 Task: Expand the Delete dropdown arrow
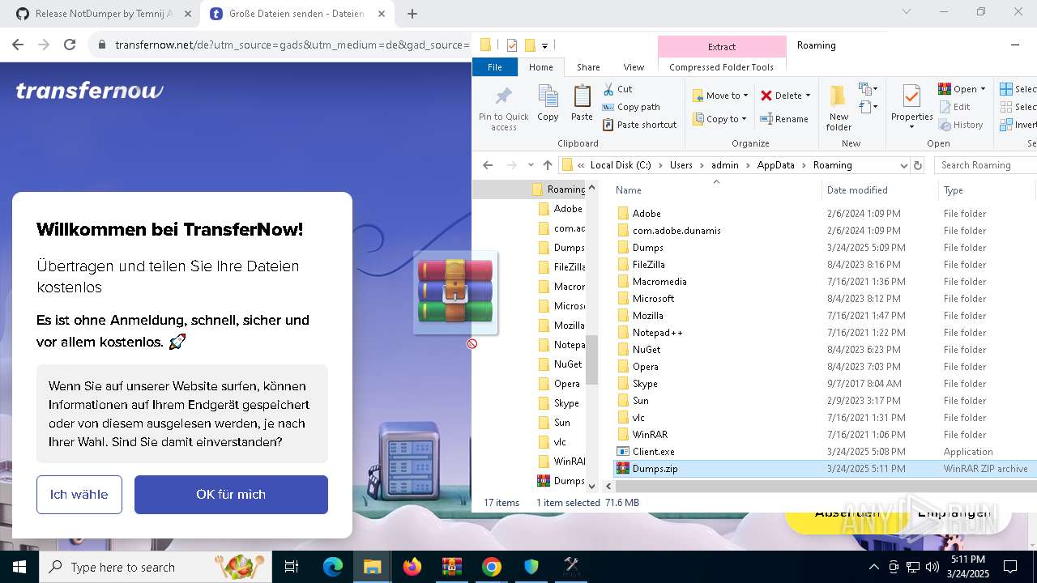pyautogui.click(x=808, y=96)
